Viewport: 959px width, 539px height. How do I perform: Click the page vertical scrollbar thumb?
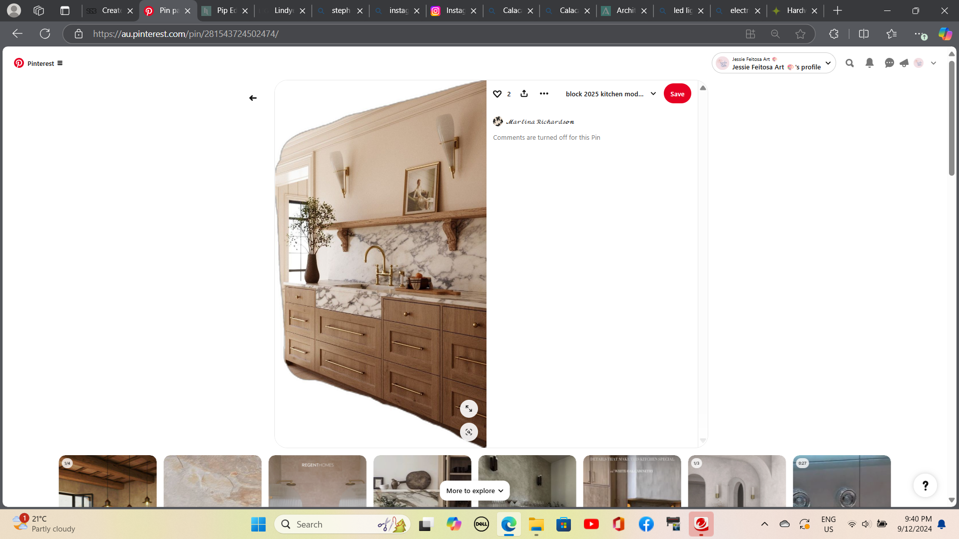point(952,118)
